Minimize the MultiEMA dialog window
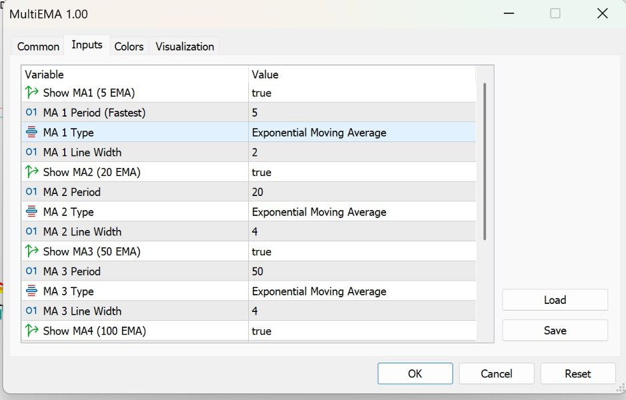 pyautogui.click(x=509, y=13)
